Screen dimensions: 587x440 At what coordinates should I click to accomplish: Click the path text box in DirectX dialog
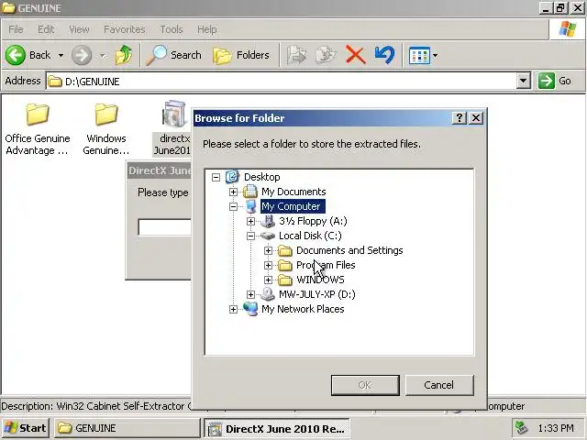point(165,227)
